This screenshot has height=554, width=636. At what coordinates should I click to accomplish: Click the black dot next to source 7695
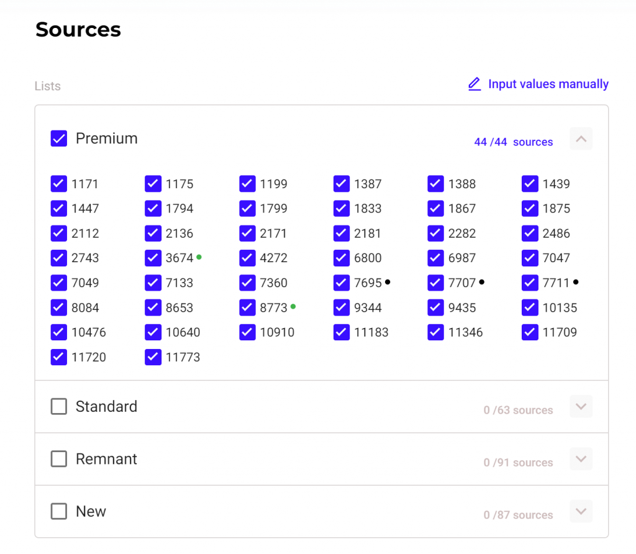point(388,281)
